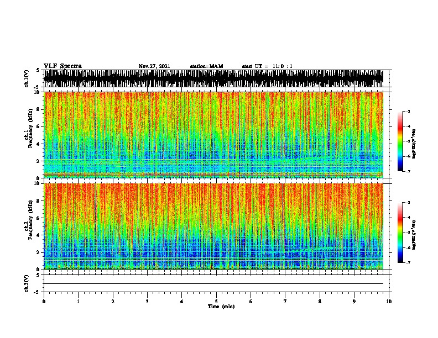Select the date label "Nov.27, 2021"
Image resolution: width=438 pixels, height=338 pixels.
coord(154,66)
